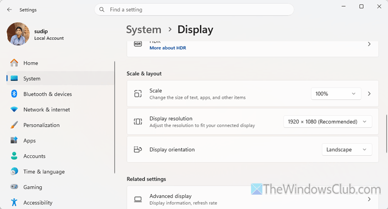This screenshot has width=388, height=209.
Task: Click the Bluetooth icon in sidebar
Action: [14, 94]
